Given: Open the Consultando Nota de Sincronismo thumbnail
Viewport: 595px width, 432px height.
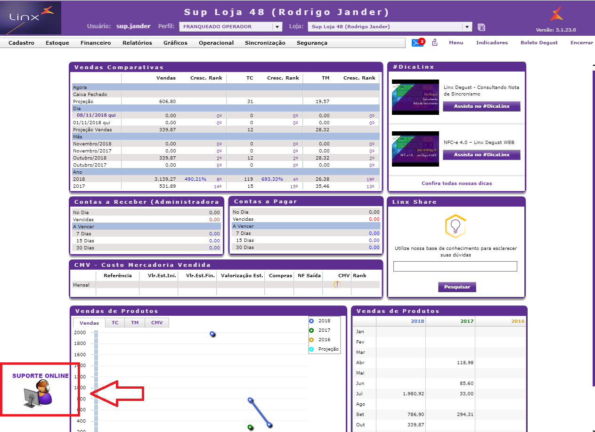Looking at the screenshot, I should pyautogui.click(x=416, y=97).
